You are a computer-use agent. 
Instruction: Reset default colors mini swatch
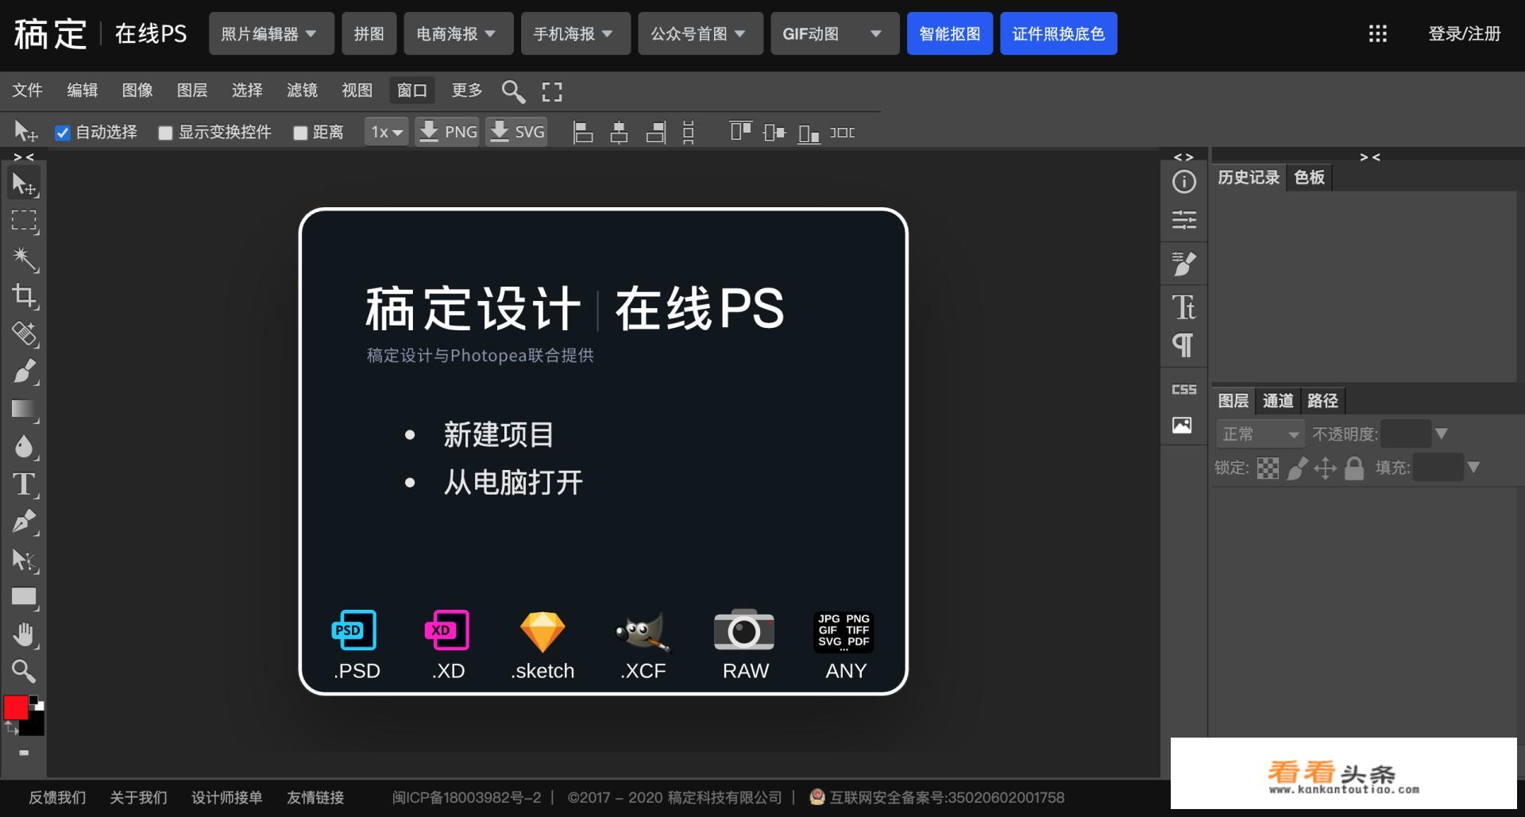click(x=37, y=703)
